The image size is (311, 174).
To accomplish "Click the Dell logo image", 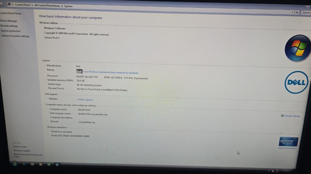I will point(296,82).
